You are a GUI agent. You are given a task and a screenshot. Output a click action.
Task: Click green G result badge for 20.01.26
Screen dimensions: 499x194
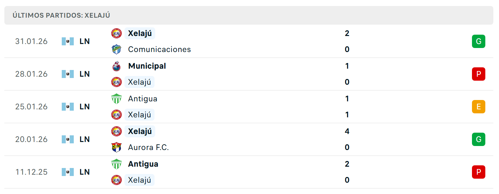[x=479, y=139]
